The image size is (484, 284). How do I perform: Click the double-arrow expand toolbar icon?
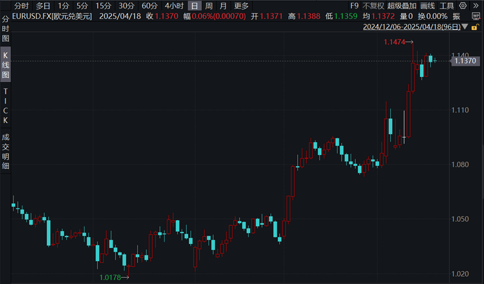(476, 6)
